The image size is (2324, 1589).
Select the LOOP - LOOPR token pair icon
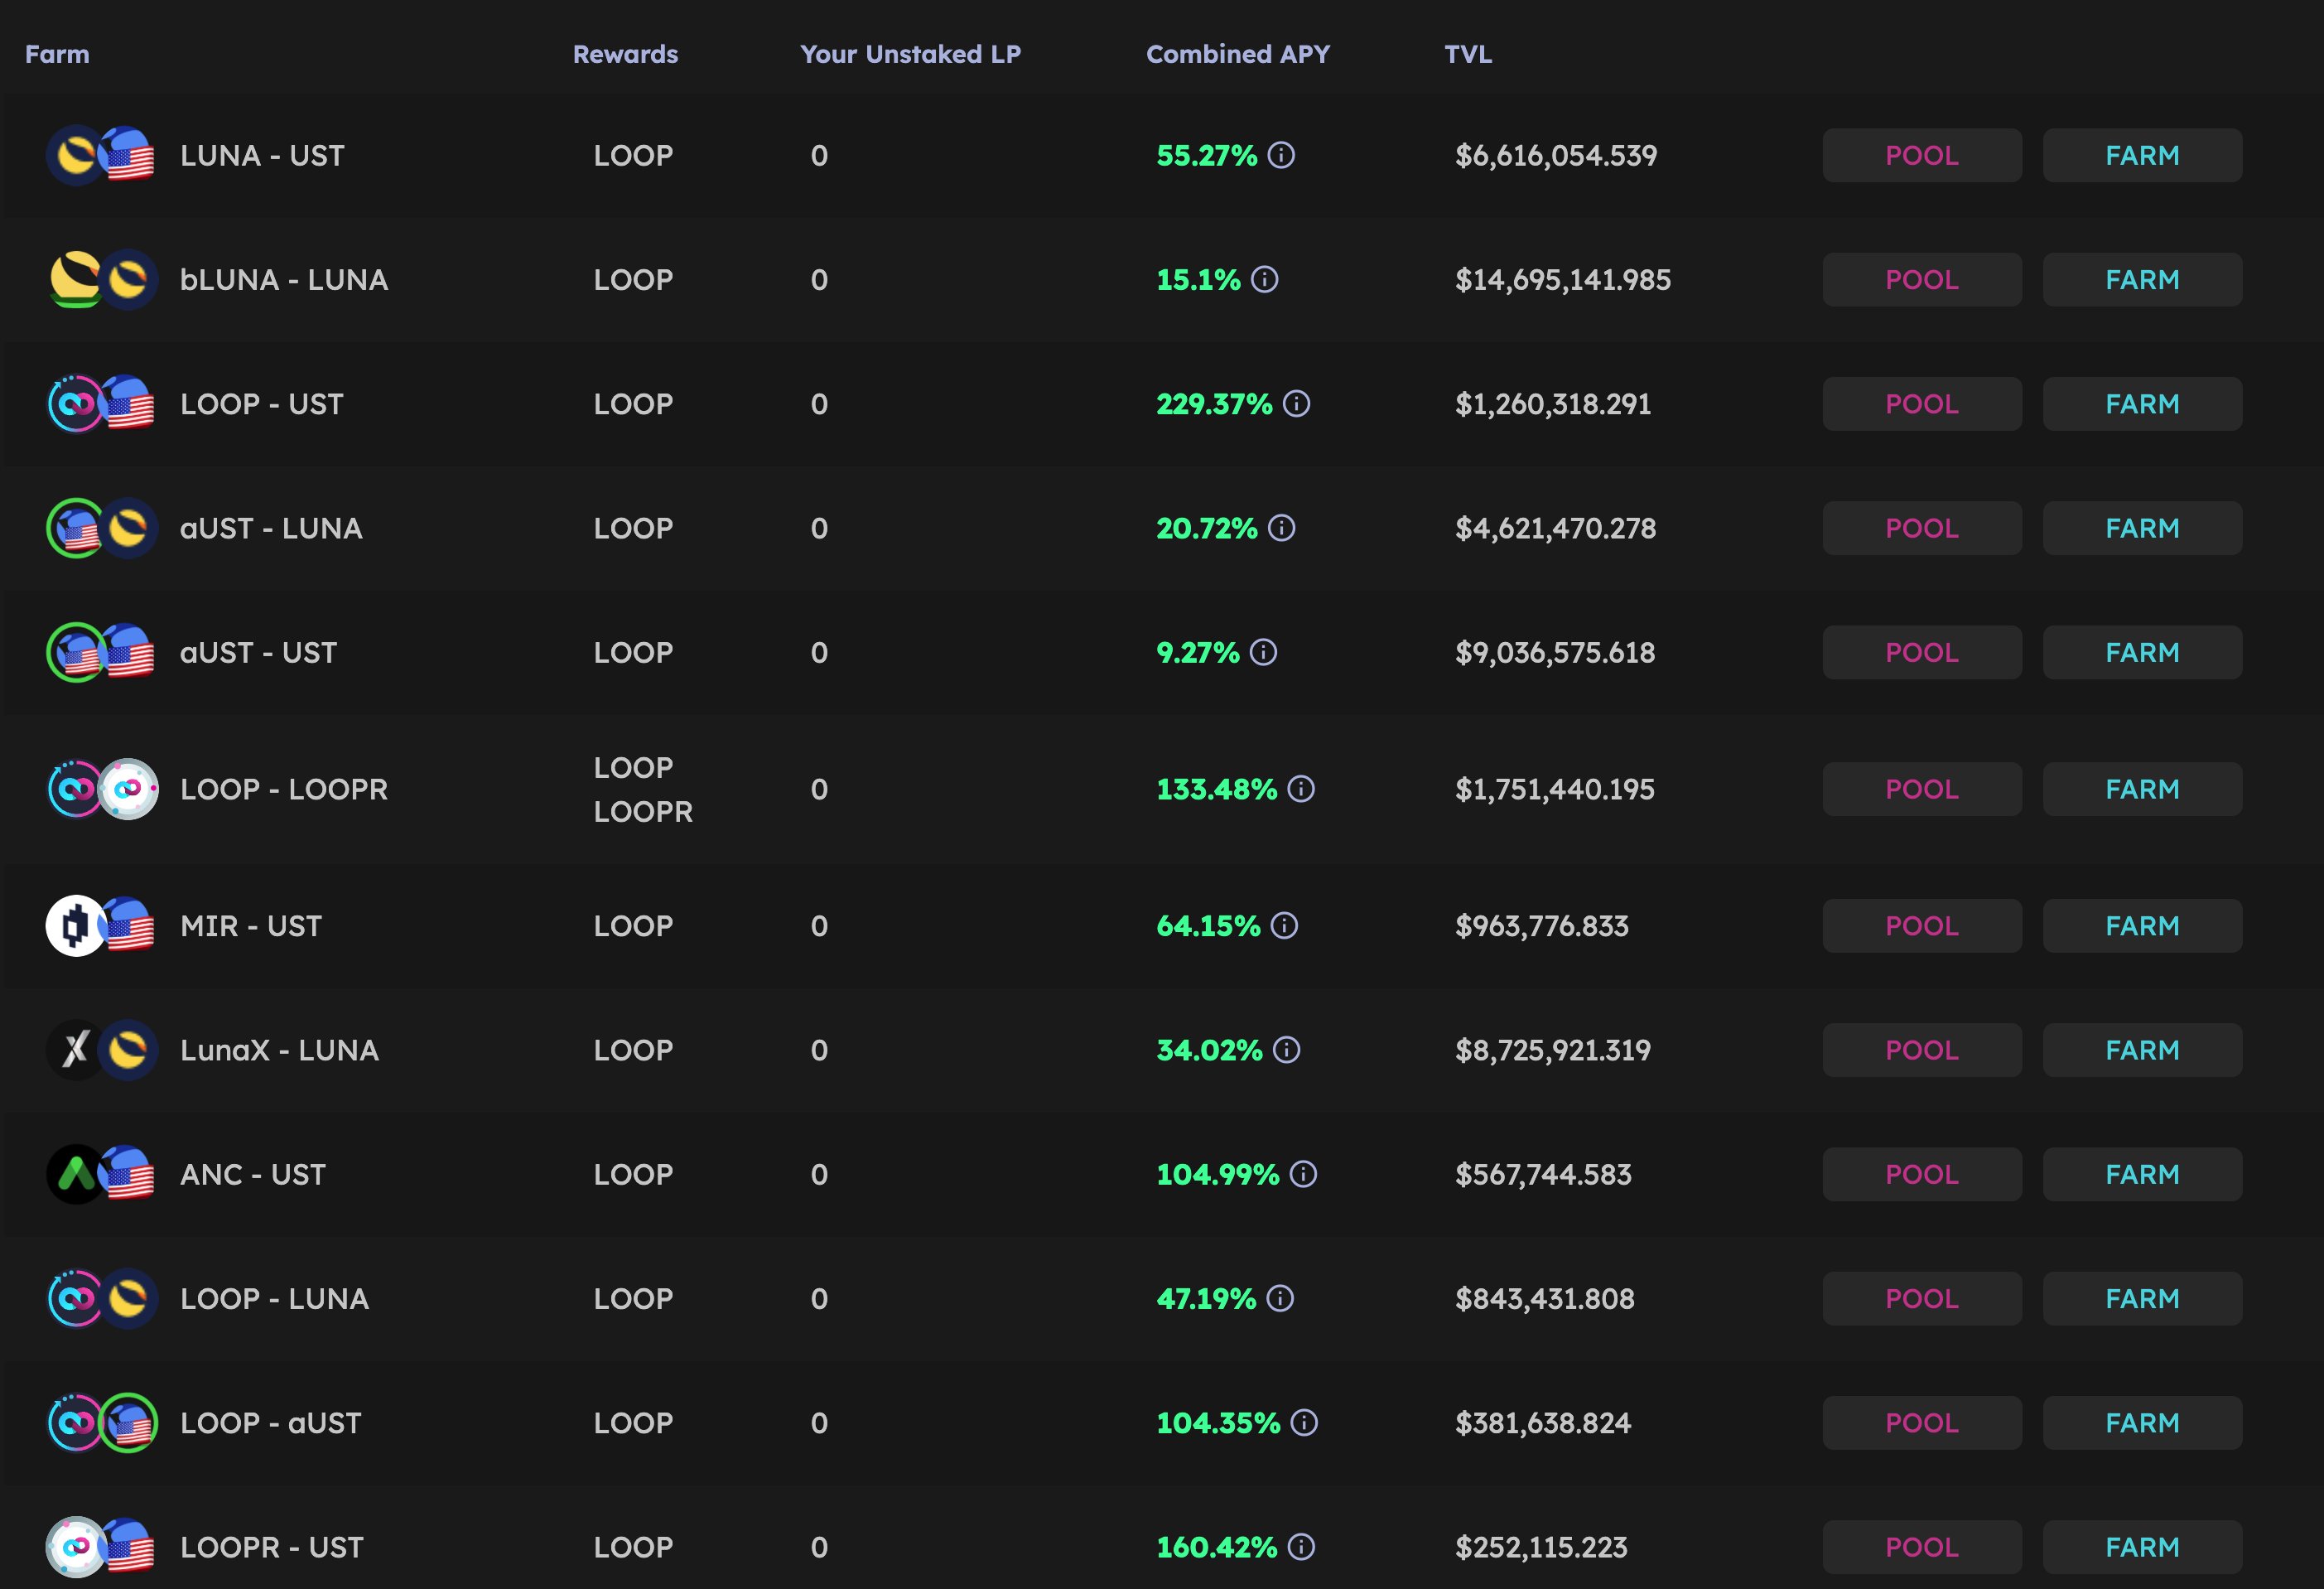pyautogui.click(x=101, y=789)
